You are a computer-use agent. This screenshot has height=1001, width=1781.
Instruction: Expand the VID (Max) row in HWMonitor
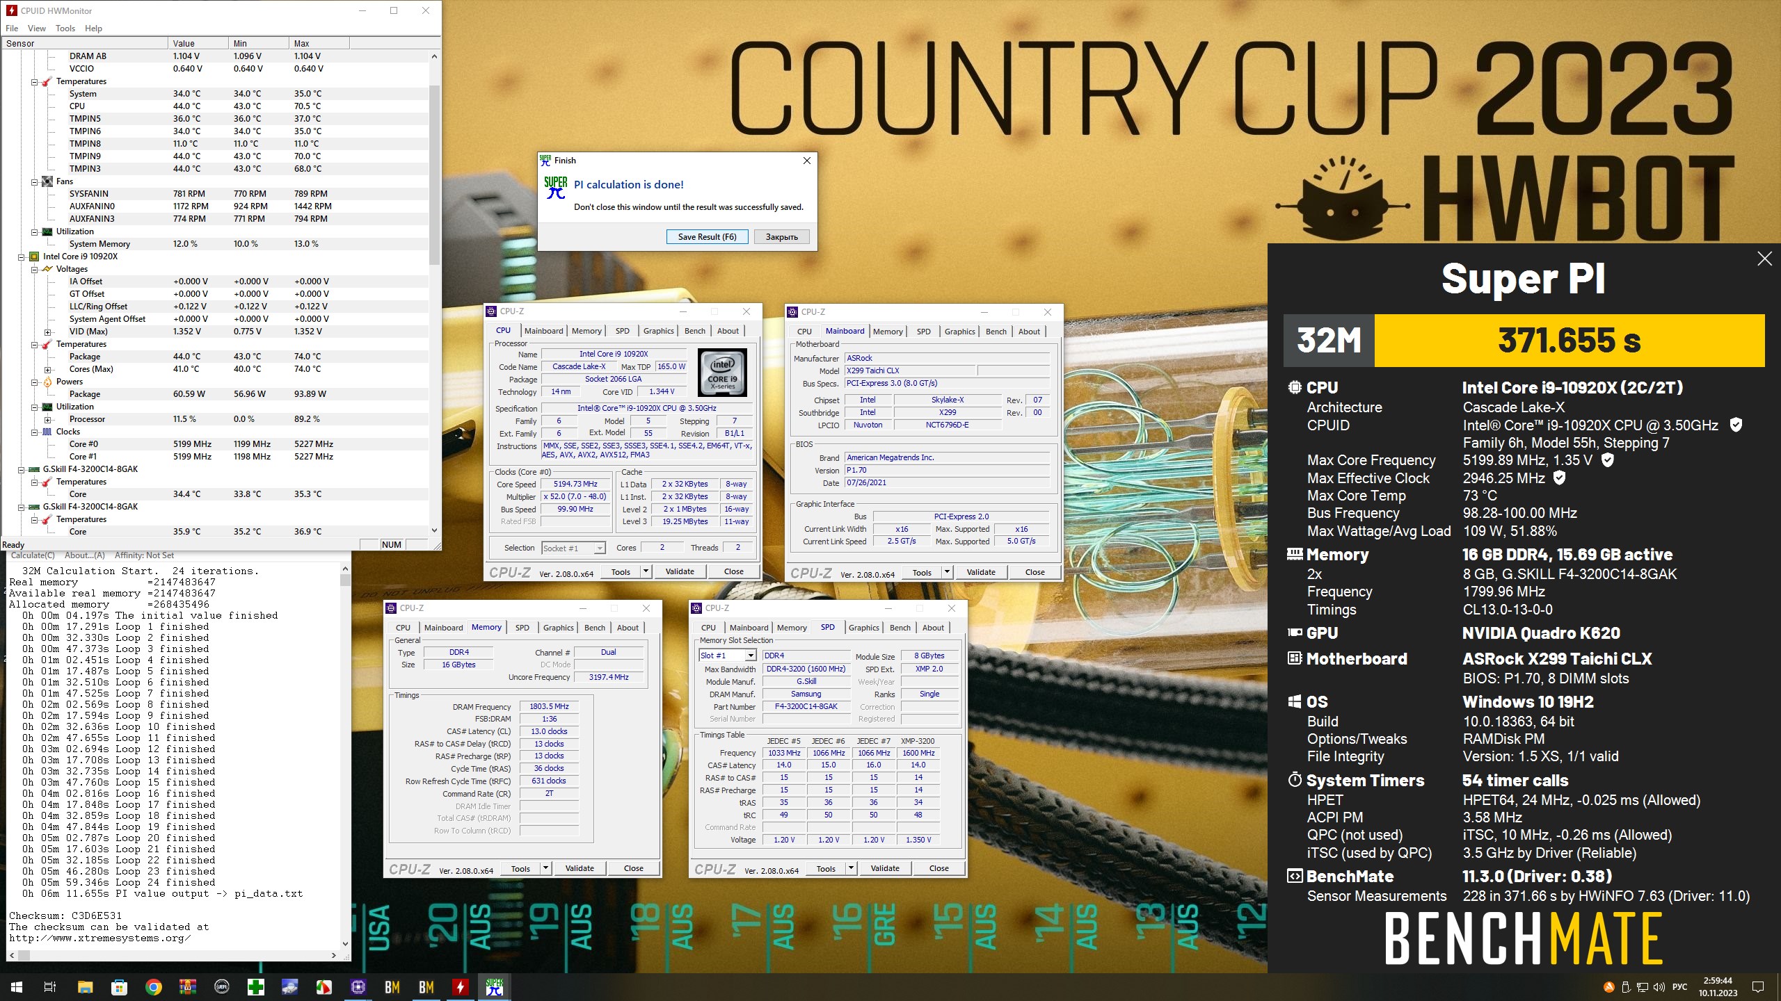point(47,332)
